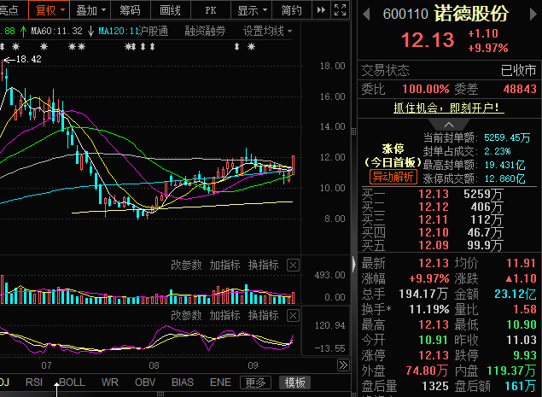Click the 买四 12.10 order row
This screenshot has height=397, width=542.
[449, 232]
